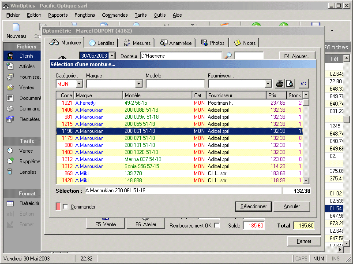Image resolution: width=353 pixels, height=264 pixels.
Task: Click the blue undo arrow icon
Action: 304,84
